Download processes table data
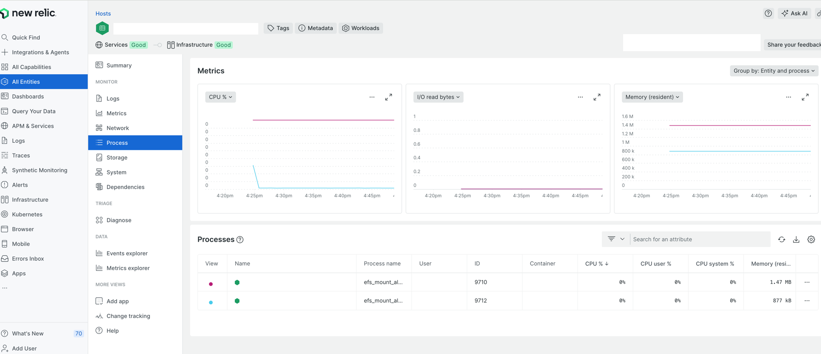The width and height of the screenshot is (821, 354). coord(796,239)
